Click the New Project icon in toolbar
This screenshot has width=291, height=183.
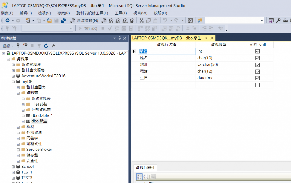(x=28, y=20)
